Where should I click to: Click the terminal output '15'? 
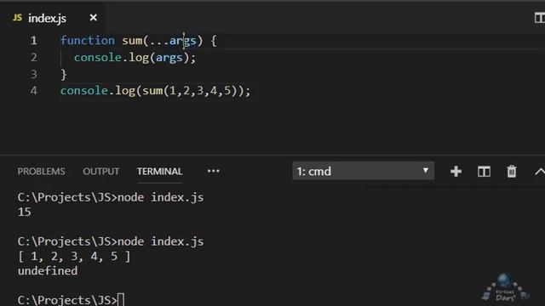pyautogui.click(x=25, y=212)
